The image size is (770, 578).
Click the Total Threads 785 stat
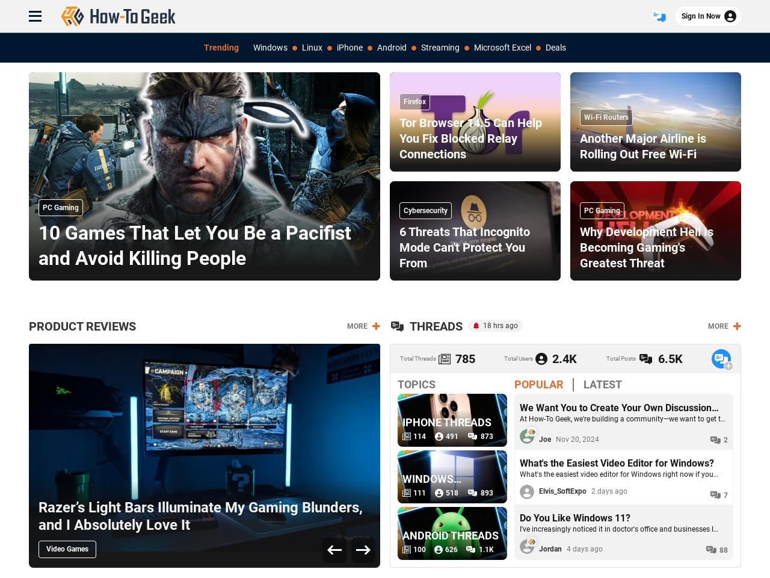(x=437, y=359)
